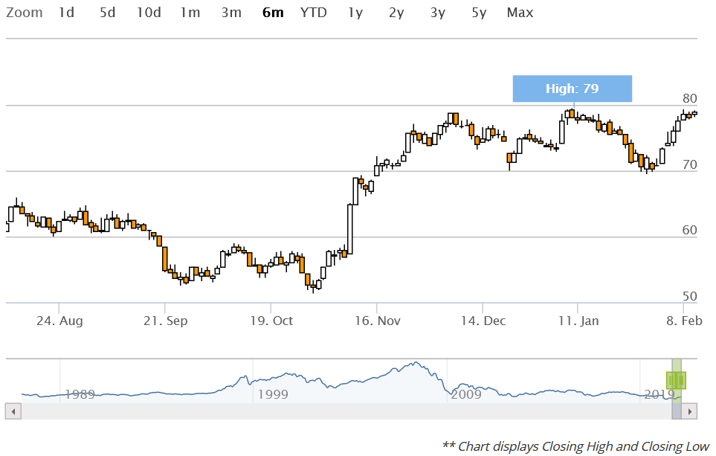This screenshot has width=716, height=456.
Task: Click the High: 79 label flag
Action: click(x=572, y=89)
